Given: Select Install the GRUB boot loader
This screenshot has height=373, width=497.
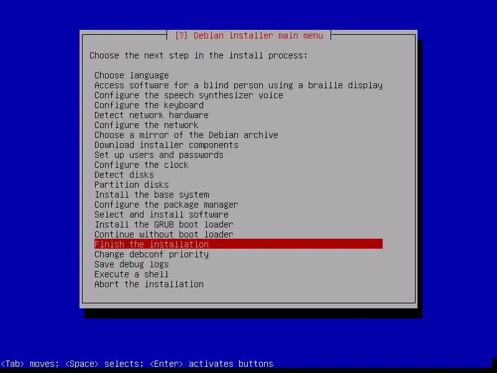Looking at the screenshot, I should (239, 224).
